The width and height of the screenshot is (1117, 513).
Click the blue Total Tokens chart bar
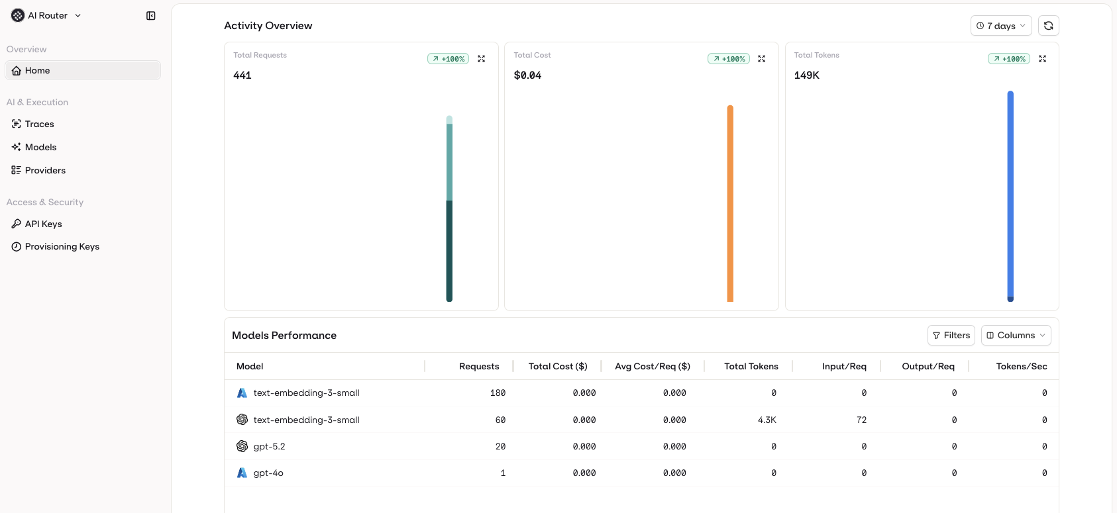click(x=1010, y=196)
